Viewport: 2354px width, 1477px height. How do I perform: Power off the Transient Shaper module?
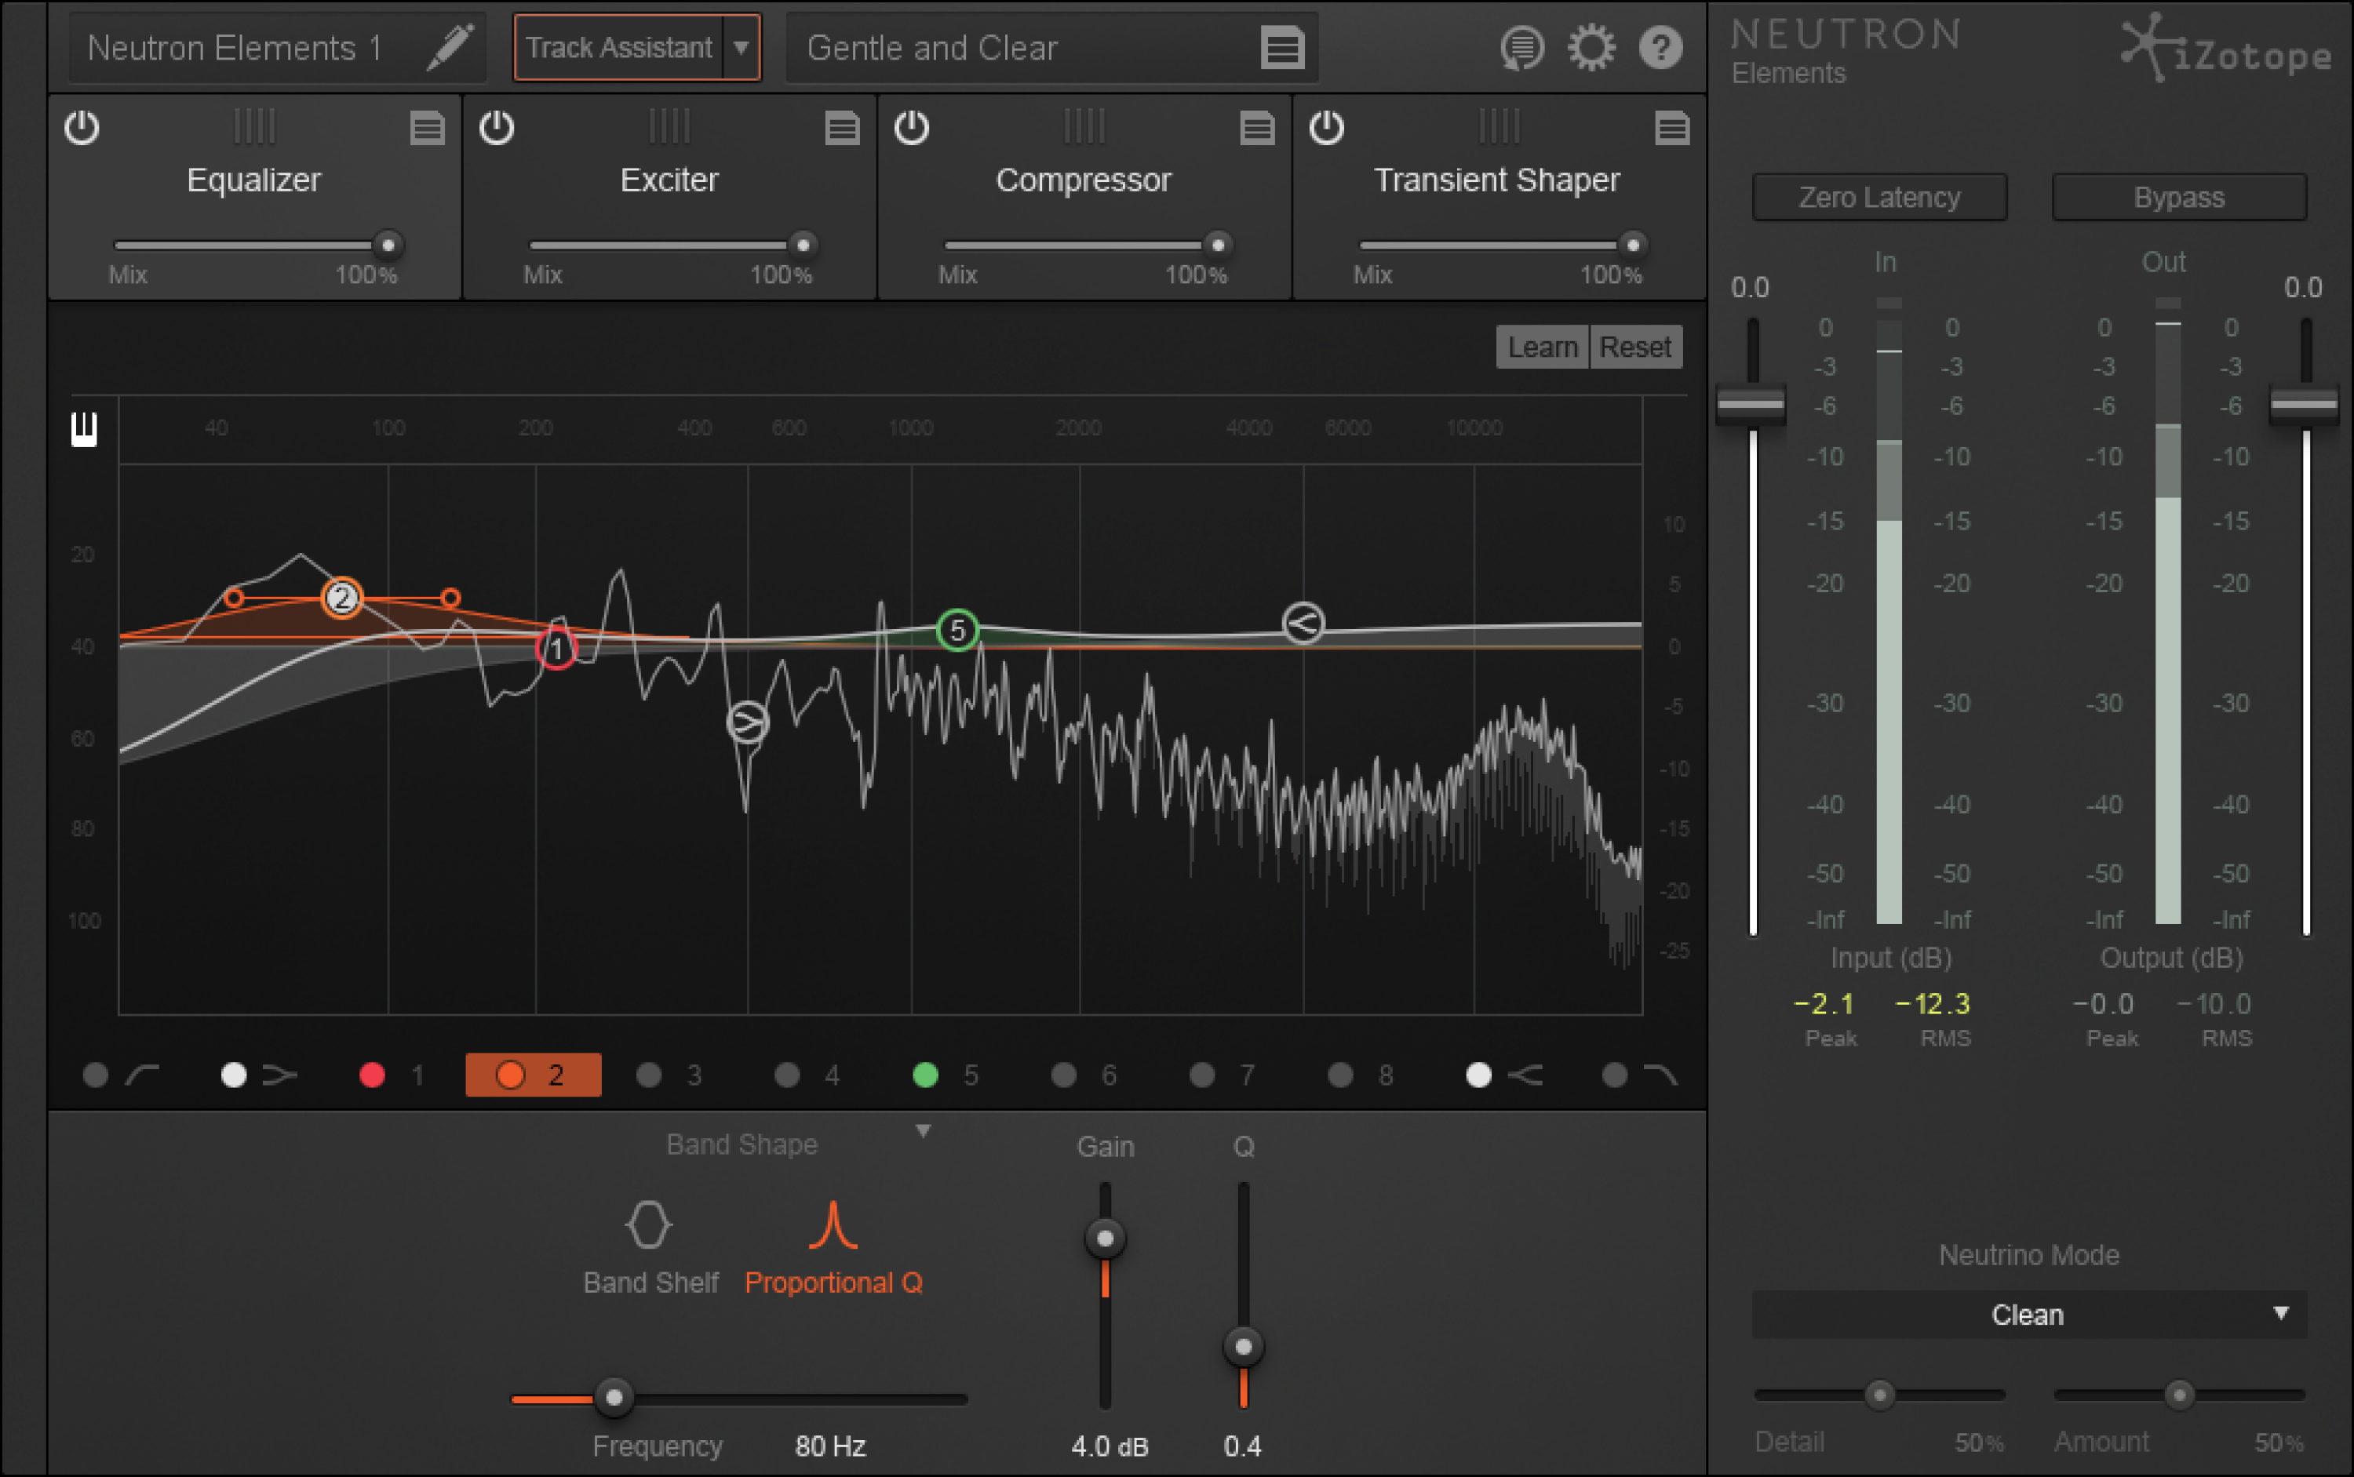click(x=1328, y=128)
